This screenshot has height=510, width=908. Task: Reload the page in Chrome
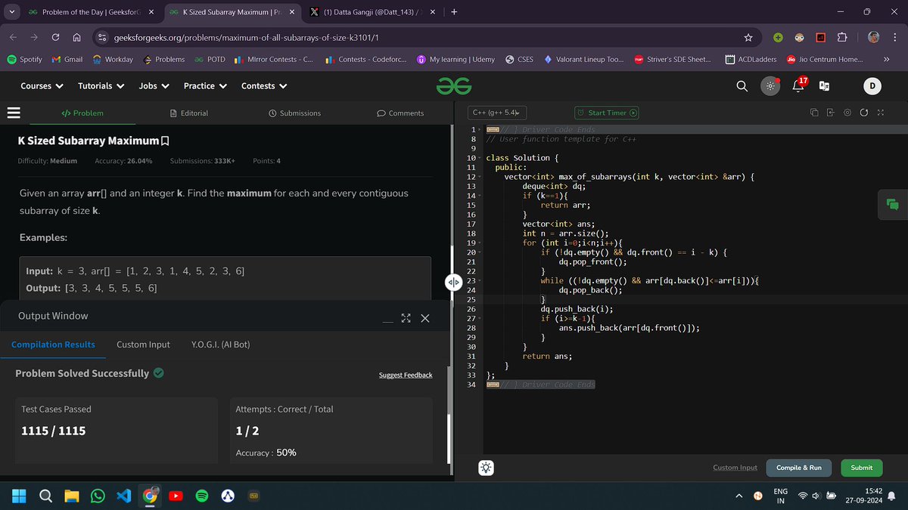coord(55,38)
